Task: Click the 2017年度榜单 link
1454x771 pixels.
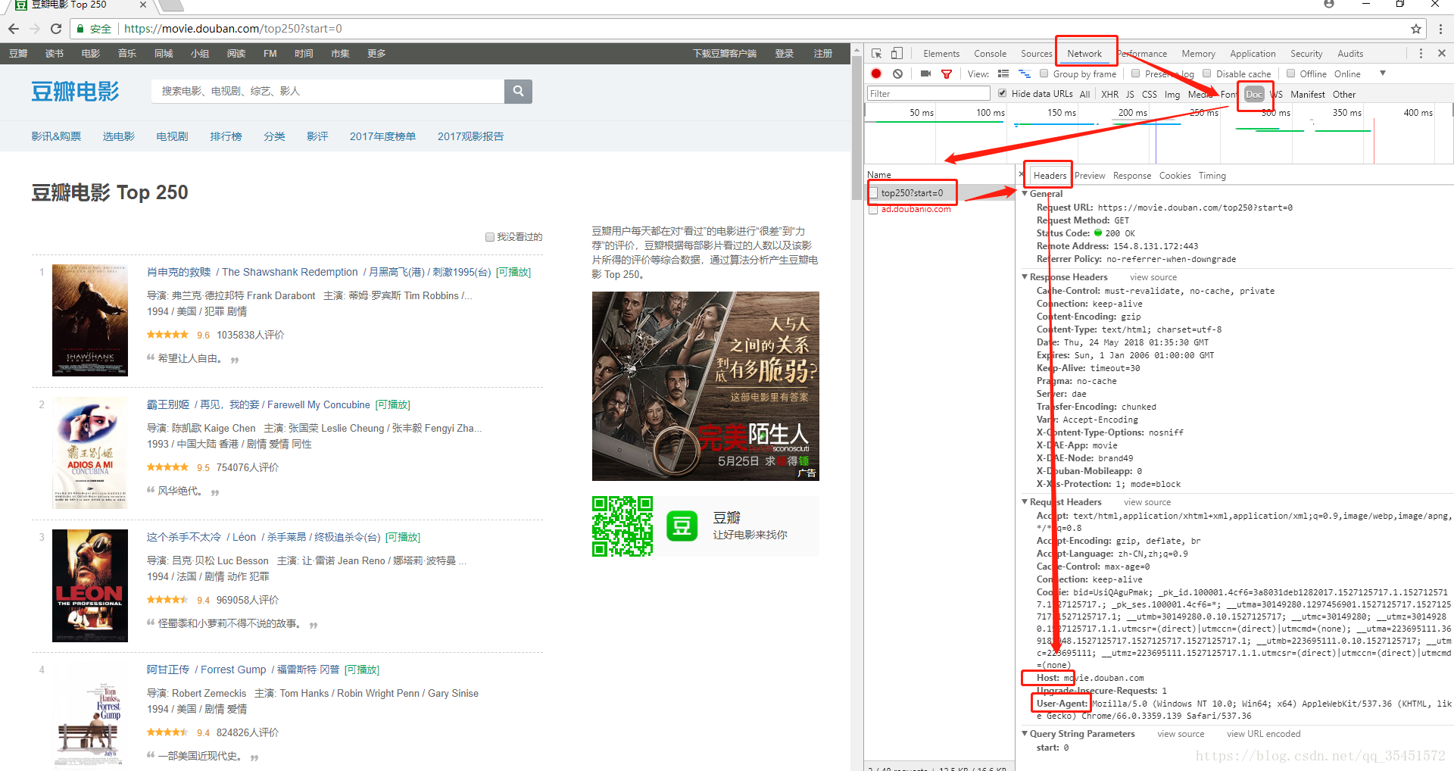Action: (382, 136)
